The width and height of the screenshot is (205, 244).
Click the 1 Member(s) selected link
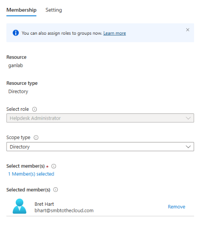point(31,174)
